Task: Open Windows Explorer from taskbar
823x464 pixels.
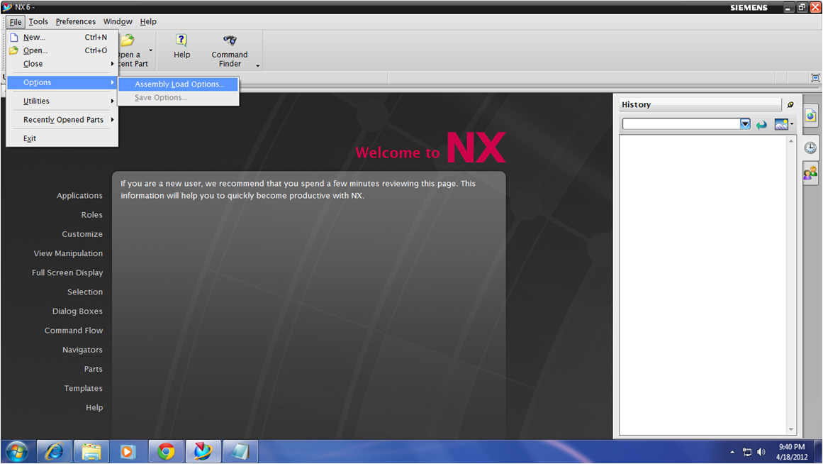Action: [91, 452]
